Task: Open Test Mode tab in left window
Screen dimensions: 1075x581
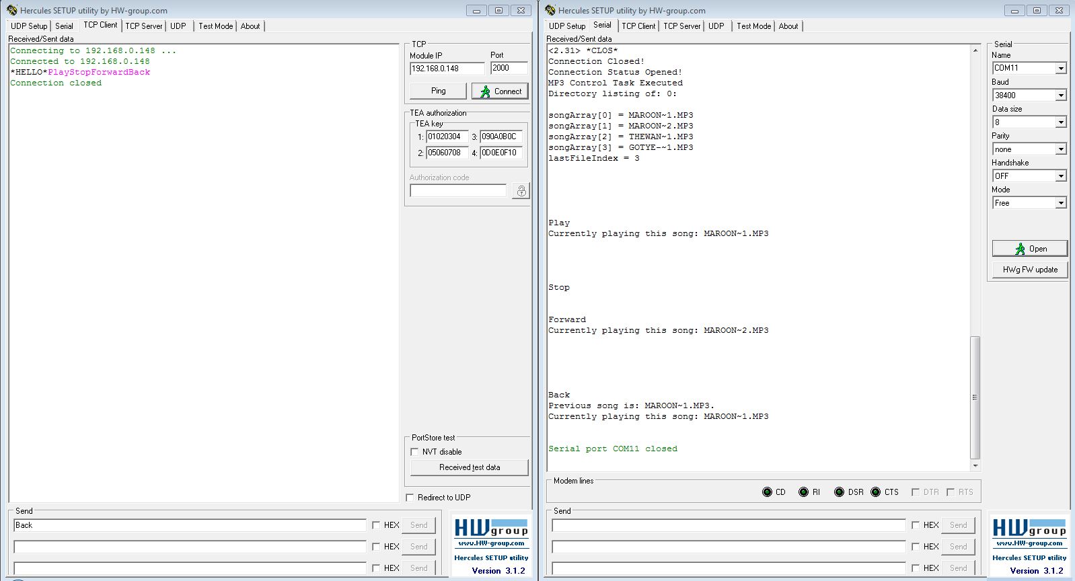Action: point(215,26)
